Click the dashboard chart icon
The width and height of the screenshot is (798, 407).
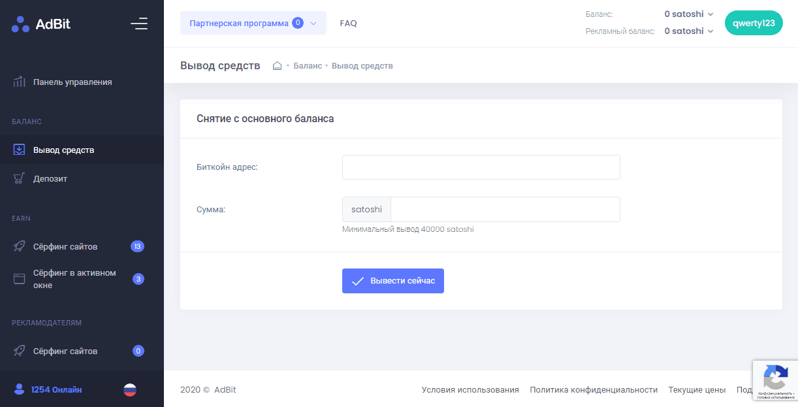(x=20, y=82)
